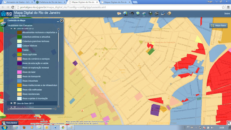Click the legend panel scroll-down arrow
This screenshot has width=231, height=130.
58,107
